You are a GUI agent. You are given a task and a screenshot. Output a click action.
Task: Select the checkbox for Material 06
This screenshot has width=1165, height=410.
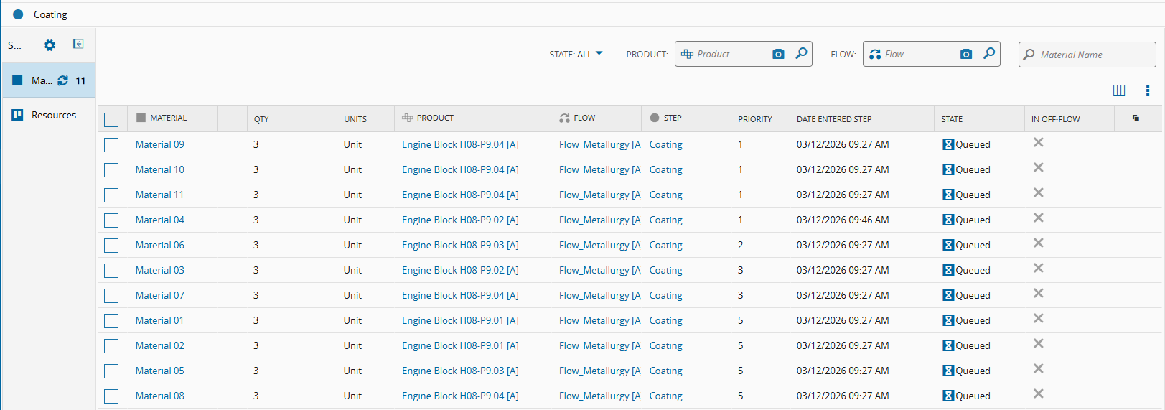coord(111,246)
